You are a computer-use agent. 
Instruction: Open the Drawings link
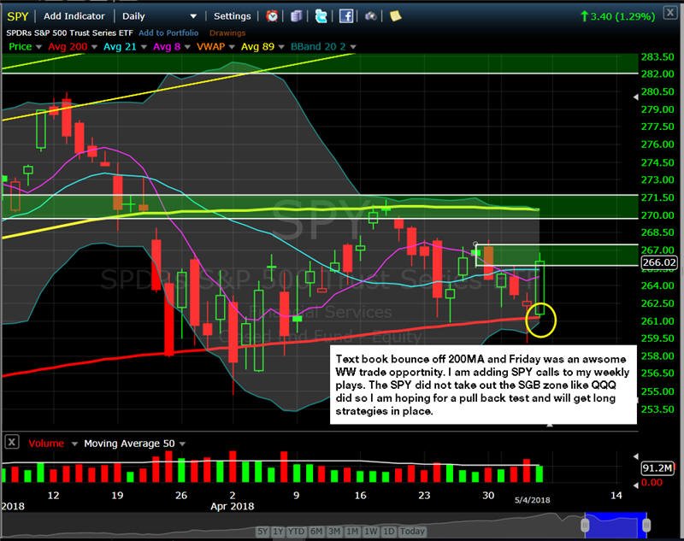(227, 33)
